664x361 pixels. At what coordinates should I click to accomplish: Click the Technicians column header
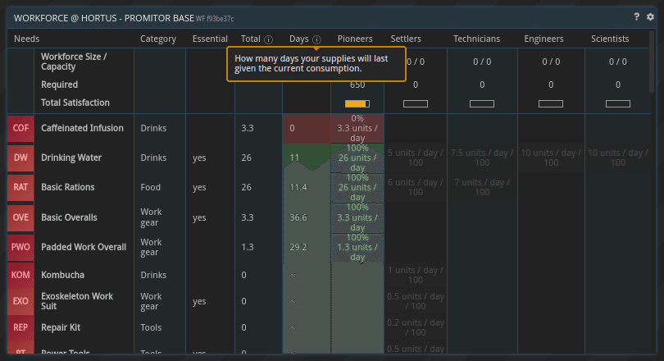pyautogui.click(x=476, y=39)
